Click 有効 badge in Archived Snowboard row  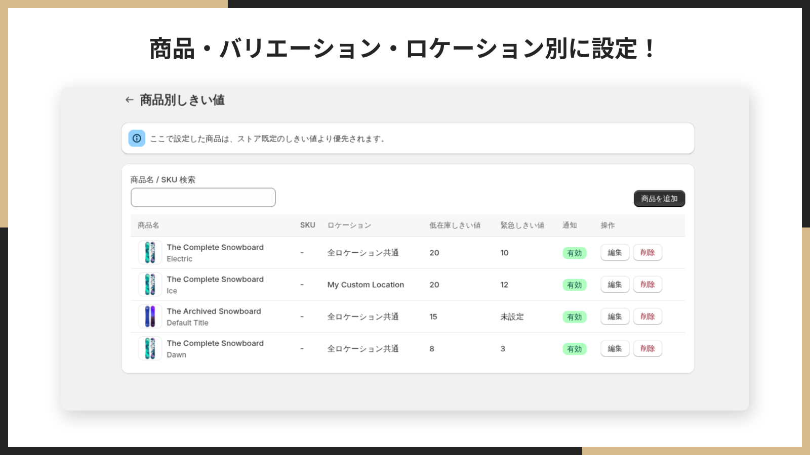pos(575,317)
